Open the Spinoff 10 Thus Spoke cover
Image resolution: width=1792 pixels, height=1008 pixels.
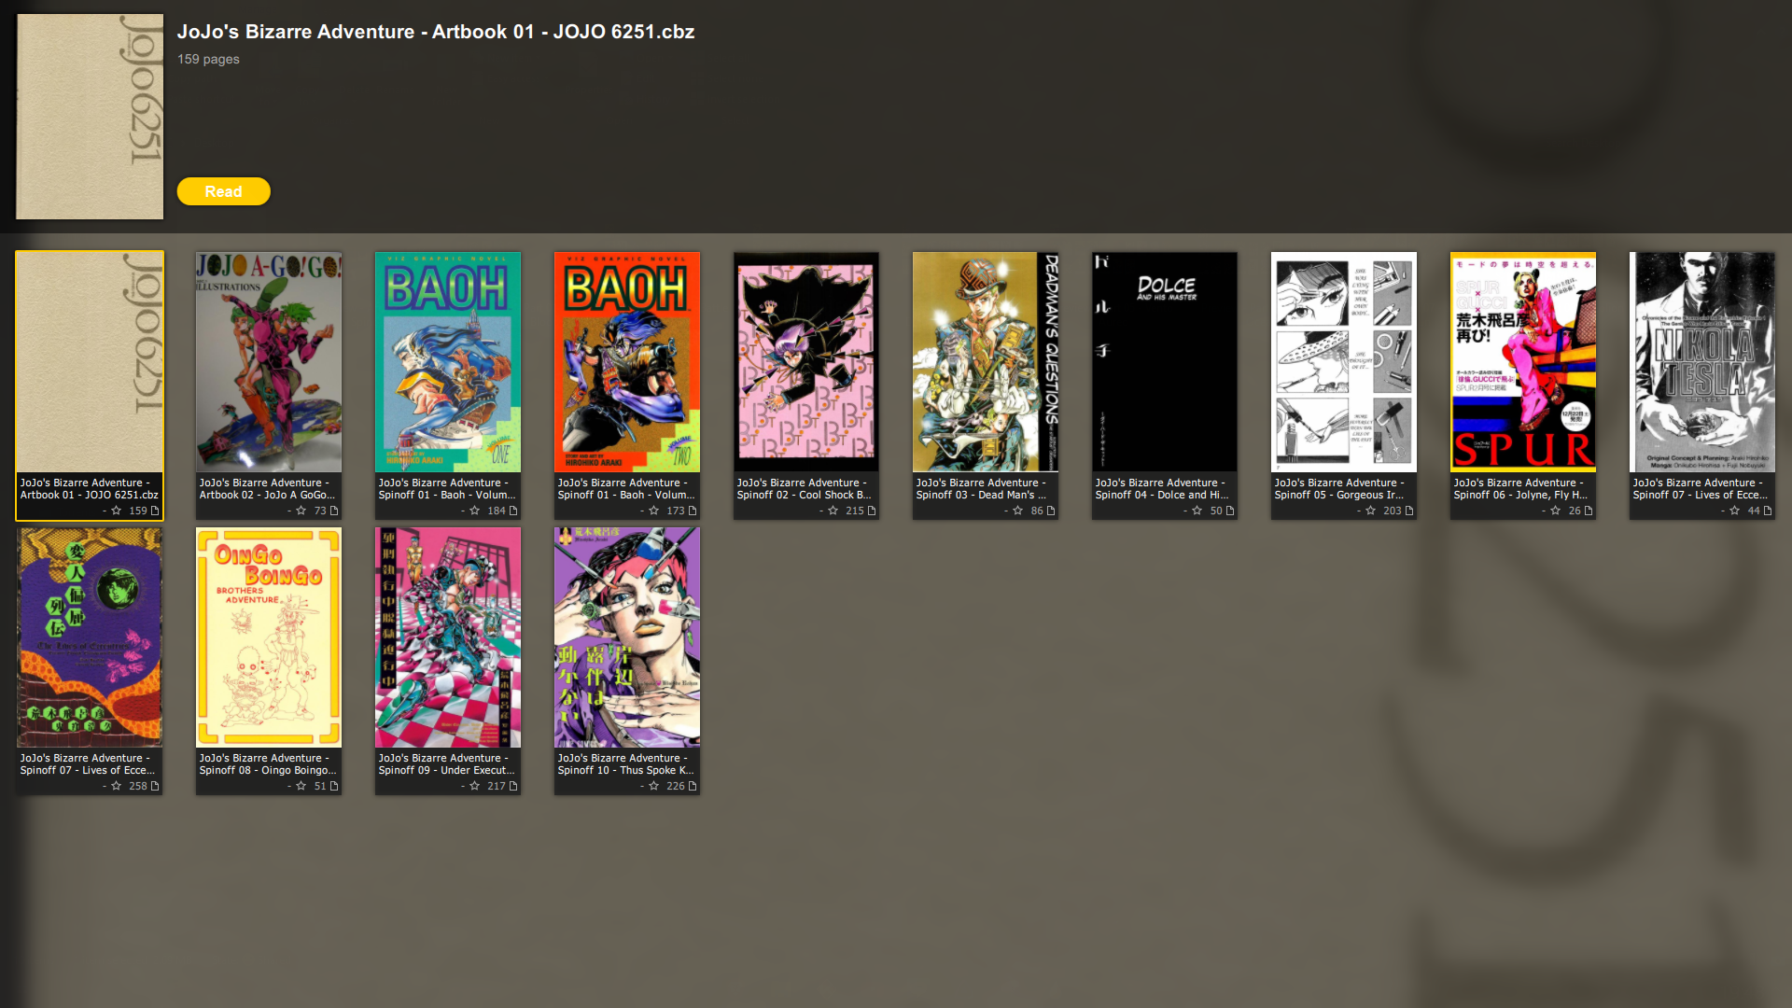[x=627, y=637]
